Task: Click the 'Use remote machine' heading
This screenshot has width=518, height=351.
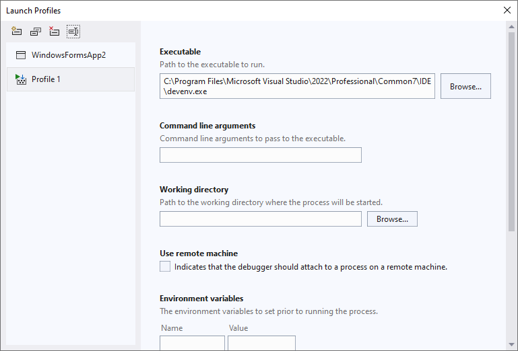Action: 199,253
